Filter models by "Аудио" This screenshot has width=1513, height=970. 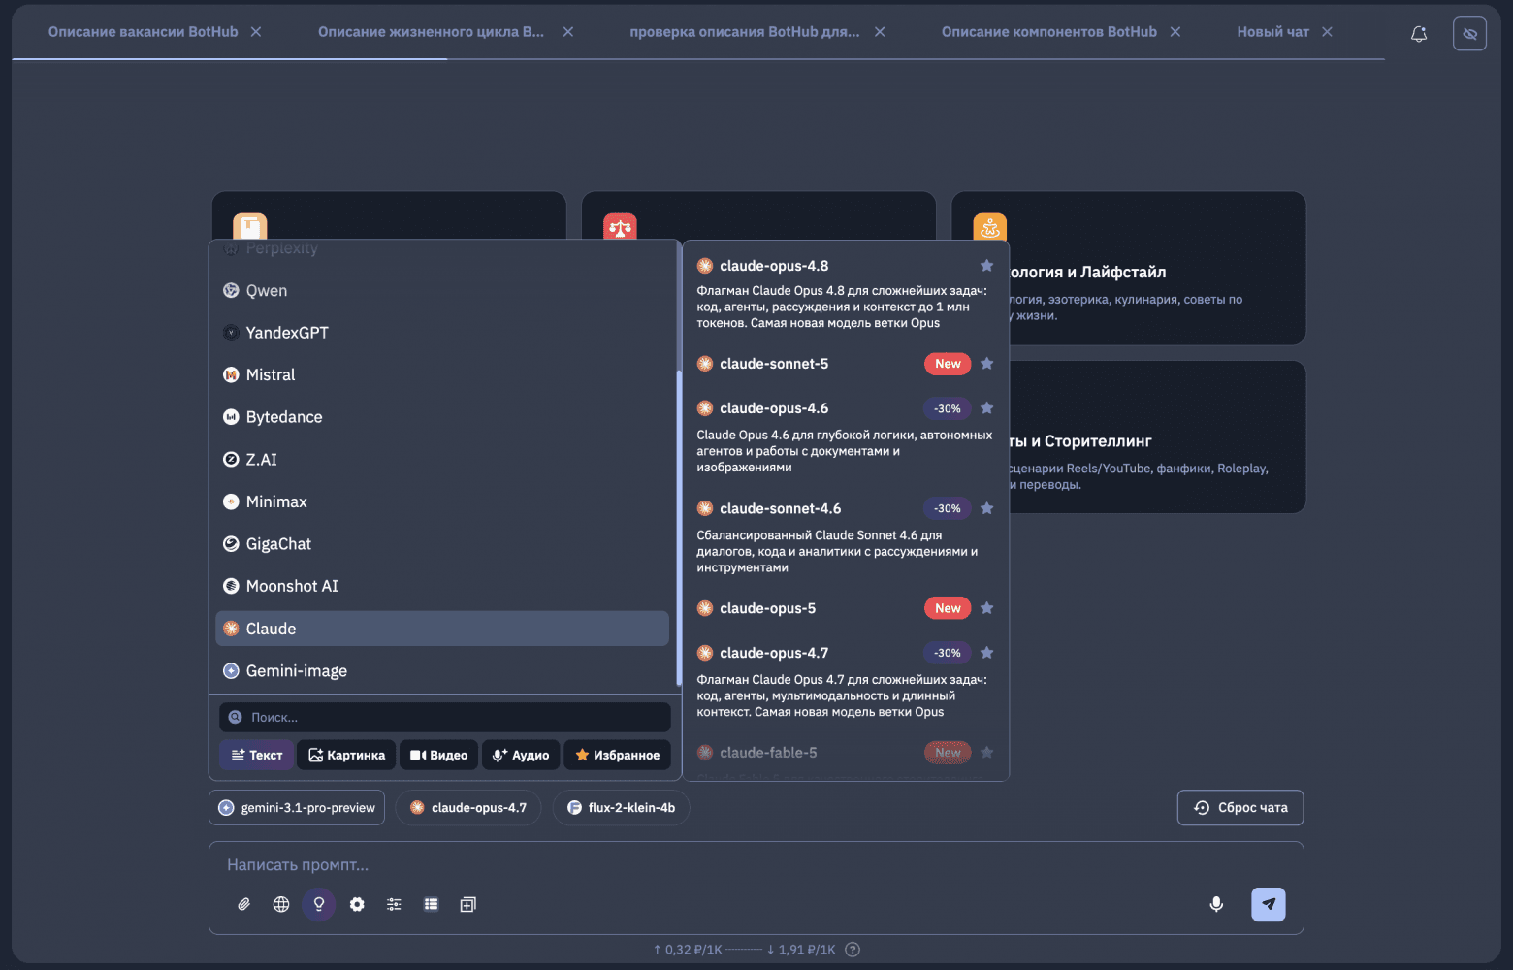[521, 755]
